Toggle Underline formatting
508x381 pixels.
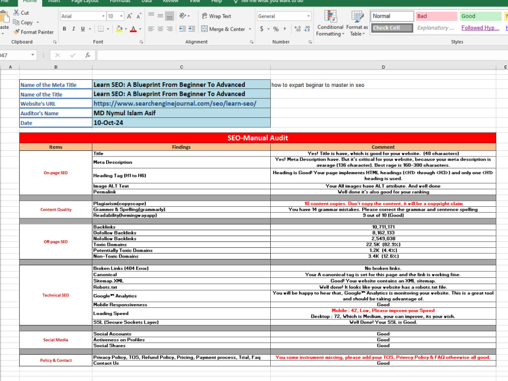(x=83, y=29)
